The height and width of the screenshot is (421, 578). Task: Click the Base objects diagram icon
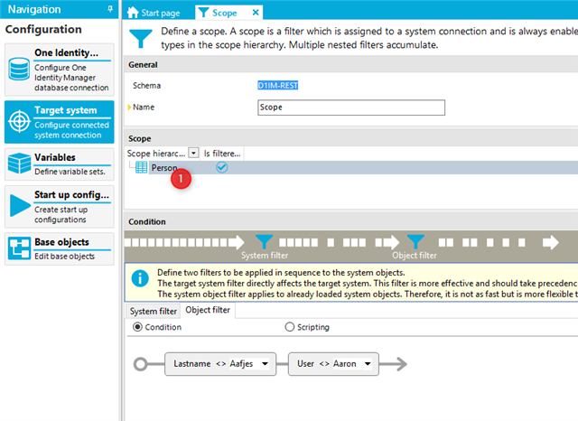pyautogui.click(x=19, y=248)
